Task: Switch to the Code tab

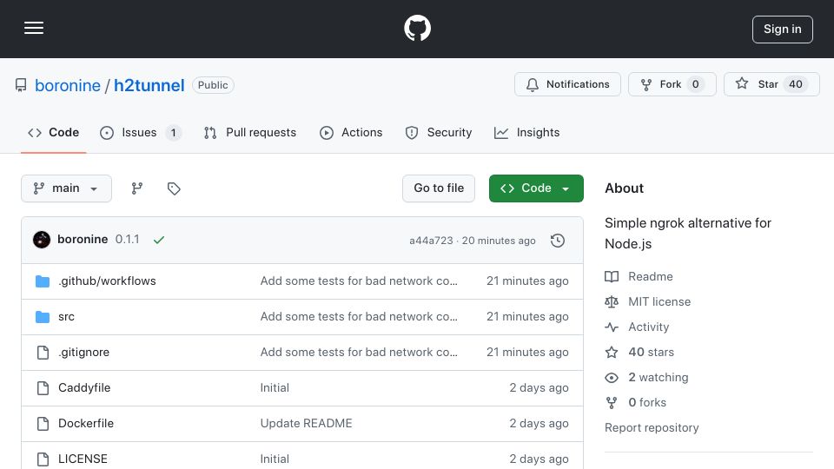Action: pyautogui.click(x=53, y=132)
